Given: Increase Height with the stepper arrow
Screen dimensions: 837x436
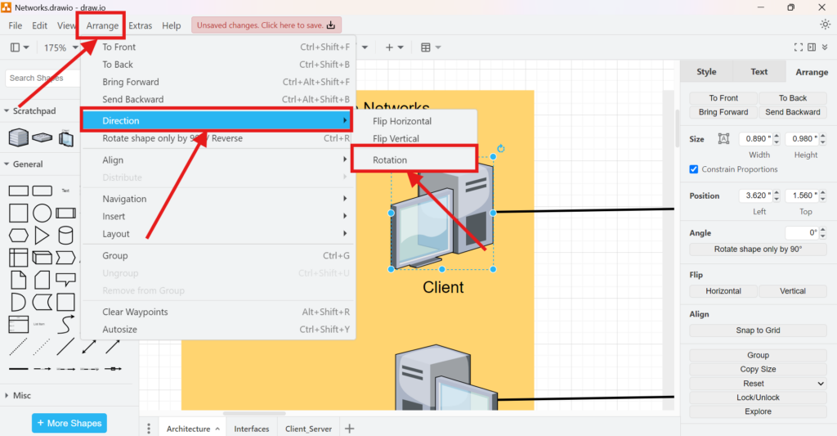Looking at the screenshot, I should pyautogui.click(x=823, y=136).
